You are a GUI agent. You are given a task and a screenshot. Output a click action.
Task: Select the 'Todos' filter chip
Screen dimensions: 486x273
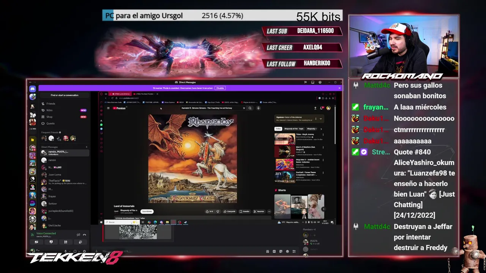coord(278,129)
